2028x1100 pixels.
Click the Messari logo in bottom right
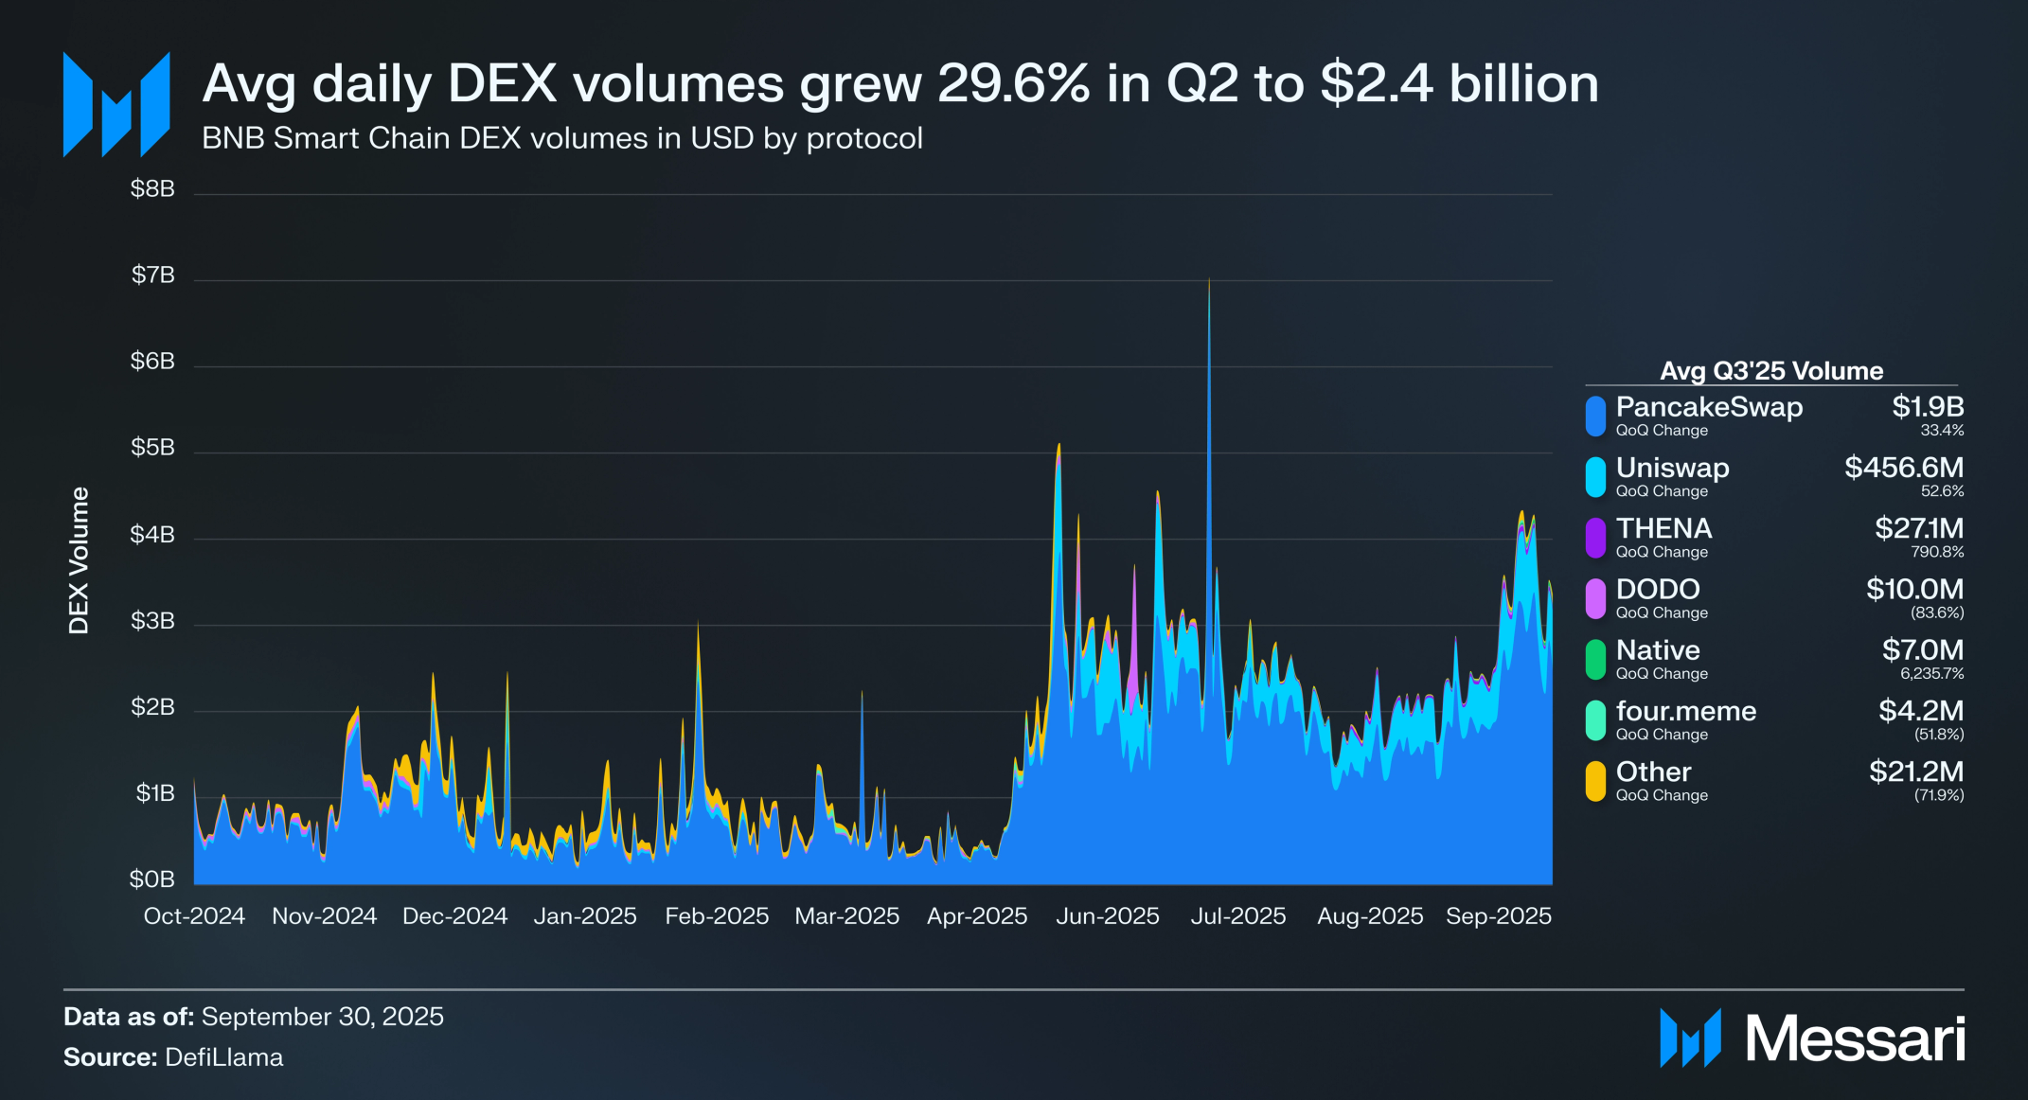click(1811, 1038)
